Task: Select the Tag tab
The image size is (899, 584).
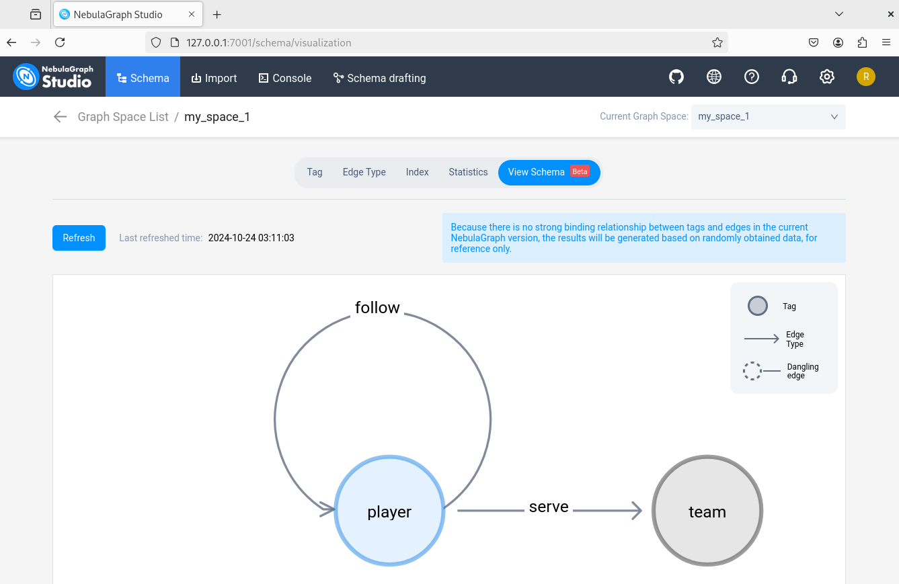Action: [315, 172]
